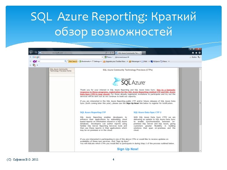Image resolution: width=227 pixels, height=170 pixels.
Task: Click scrollbar up arrow of page
Action: pos(201,69)
